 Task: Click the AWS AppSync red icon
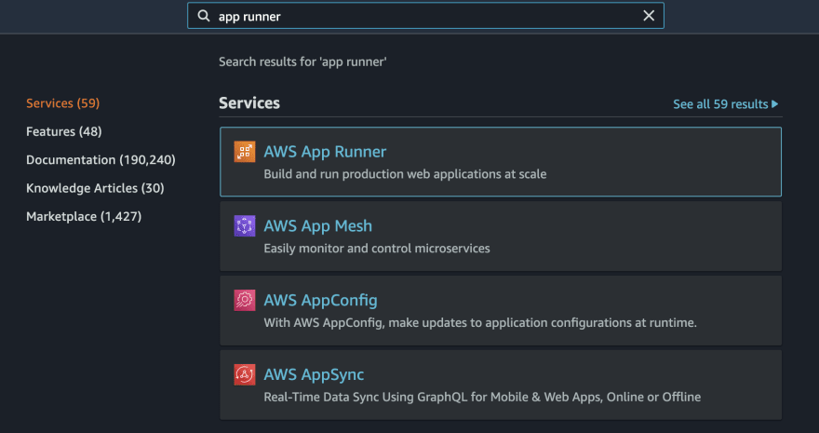point(245,374)
